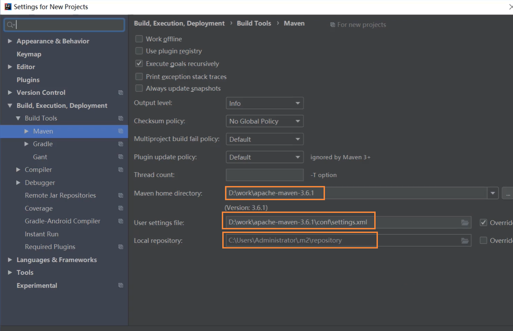Expand the Debugger tree node
Viewport: 513px width, 331px height.
18,183
